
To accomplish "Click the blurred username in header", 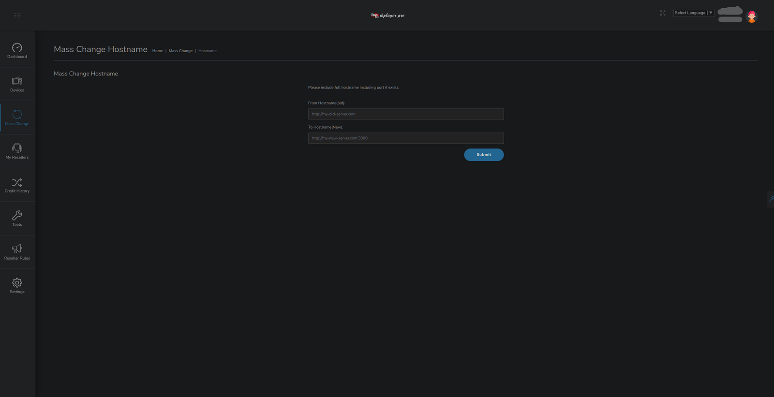I will point(730,15).
